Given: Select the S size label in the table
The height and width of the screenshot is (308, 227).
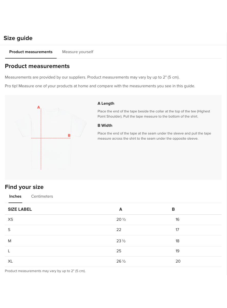Looking at the screenshot, I should (9, 230).
